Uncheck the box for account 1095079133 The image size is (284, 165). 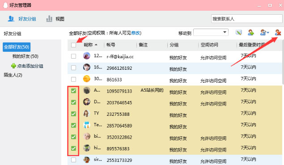tap(73, 91)
